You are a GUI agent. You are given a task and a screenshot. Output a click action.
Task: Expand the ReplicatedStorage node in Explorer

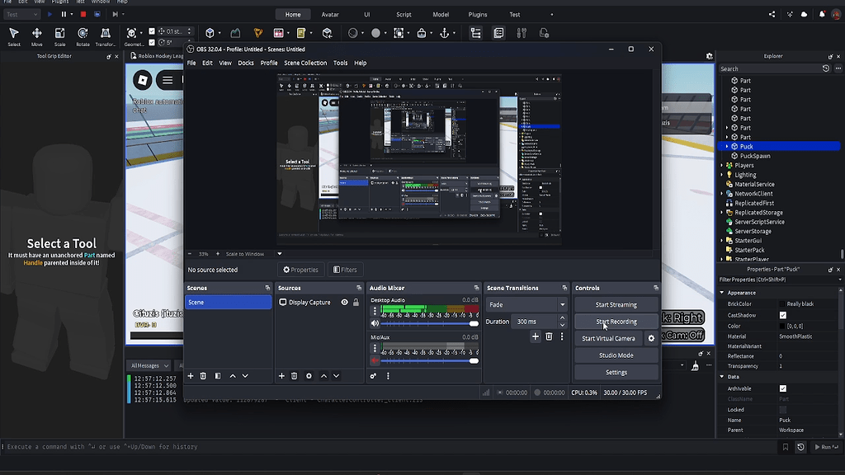coord(722,212)
